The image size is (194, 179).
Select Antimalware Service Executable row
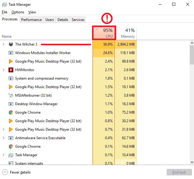pos(68,138)
